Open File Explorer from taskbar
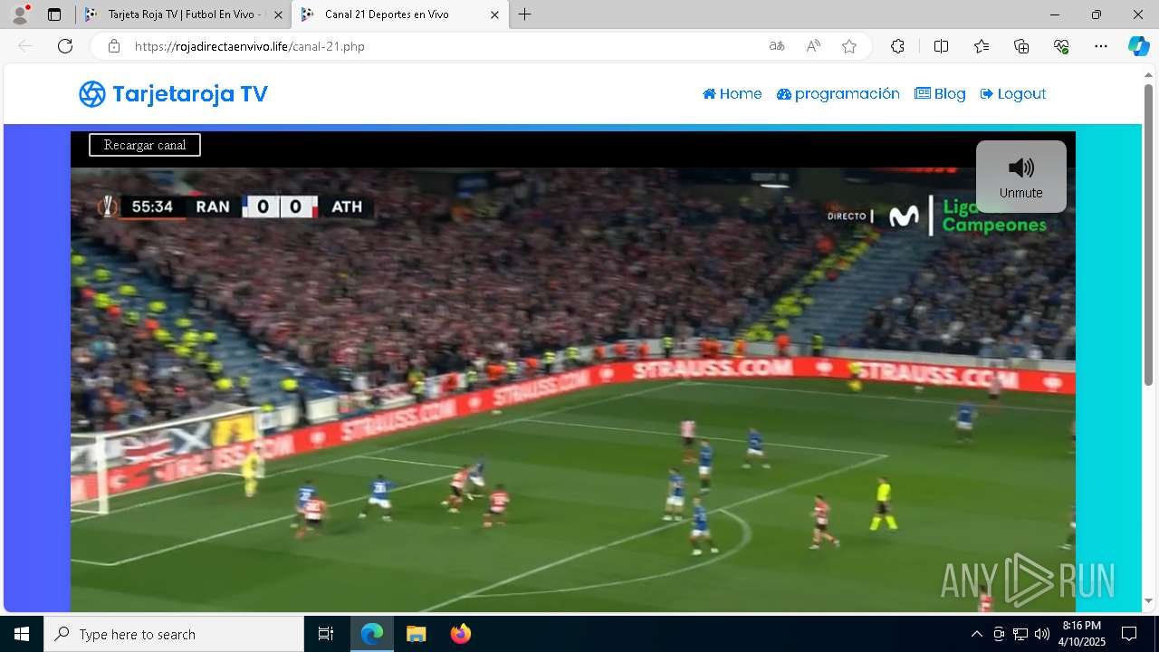Viewport: 1159px width, 652px height. click(x=416, y=634)
